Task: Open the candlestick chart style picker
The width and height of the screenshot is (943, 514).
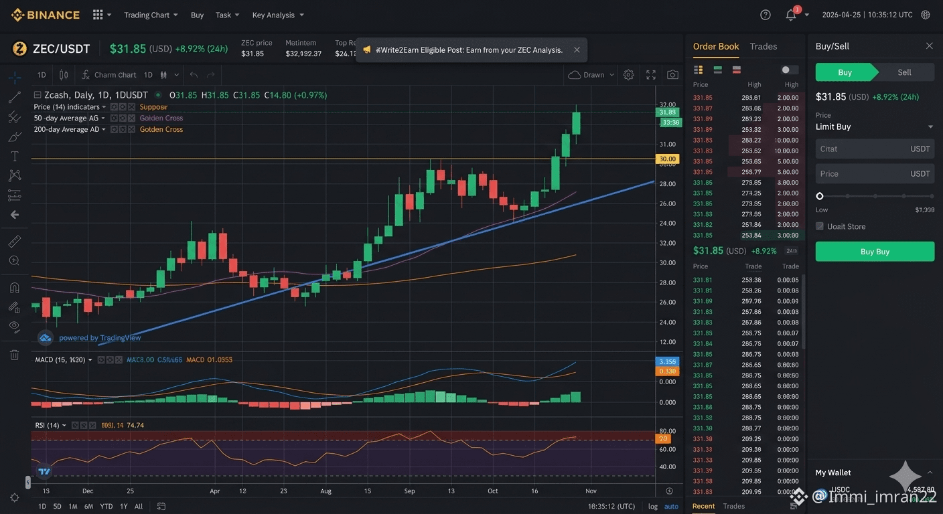Action: (64, 75)
